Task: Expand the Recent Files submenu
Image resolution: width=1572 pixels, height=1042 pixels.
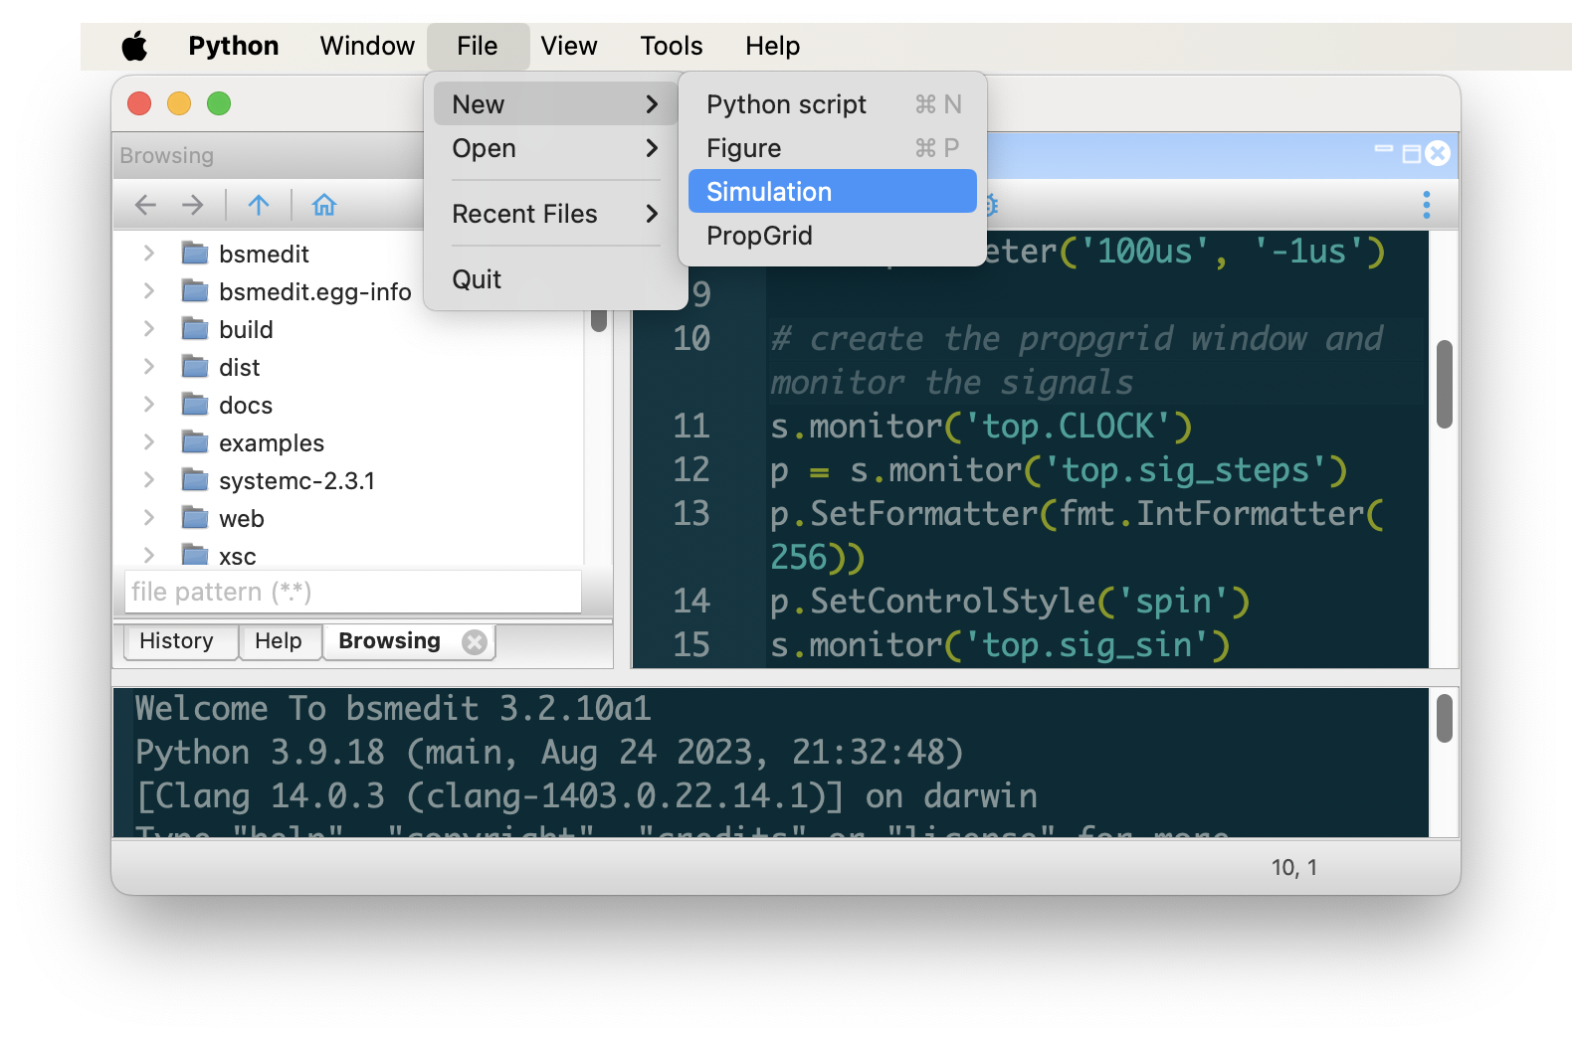Action: click(x=555, y=214)
